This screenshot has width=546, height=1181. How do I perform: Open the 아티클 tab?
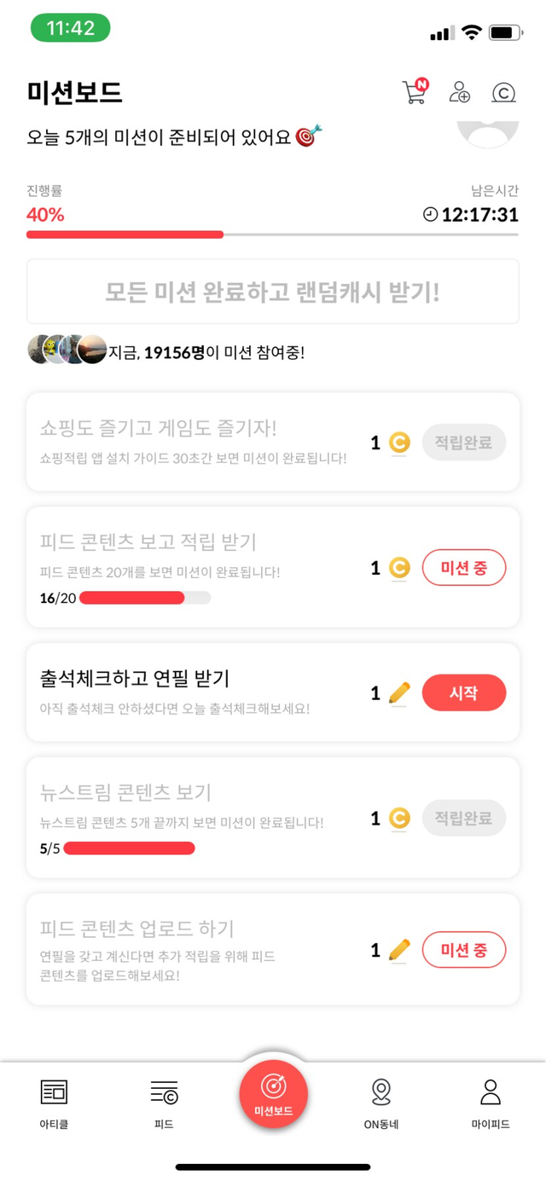pyautogui.click(x=54, y=1103)
